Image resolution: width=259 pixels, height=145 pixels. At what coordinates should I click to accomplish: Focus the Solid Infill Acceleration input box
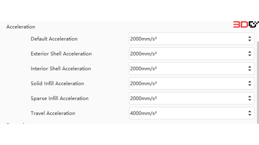pos(192,83)
